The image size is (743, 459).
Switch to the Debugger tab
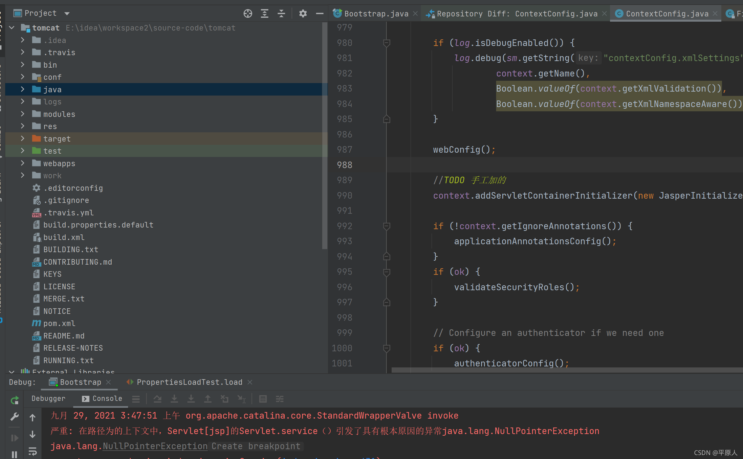pyautogui.click(x=49, y=399)
